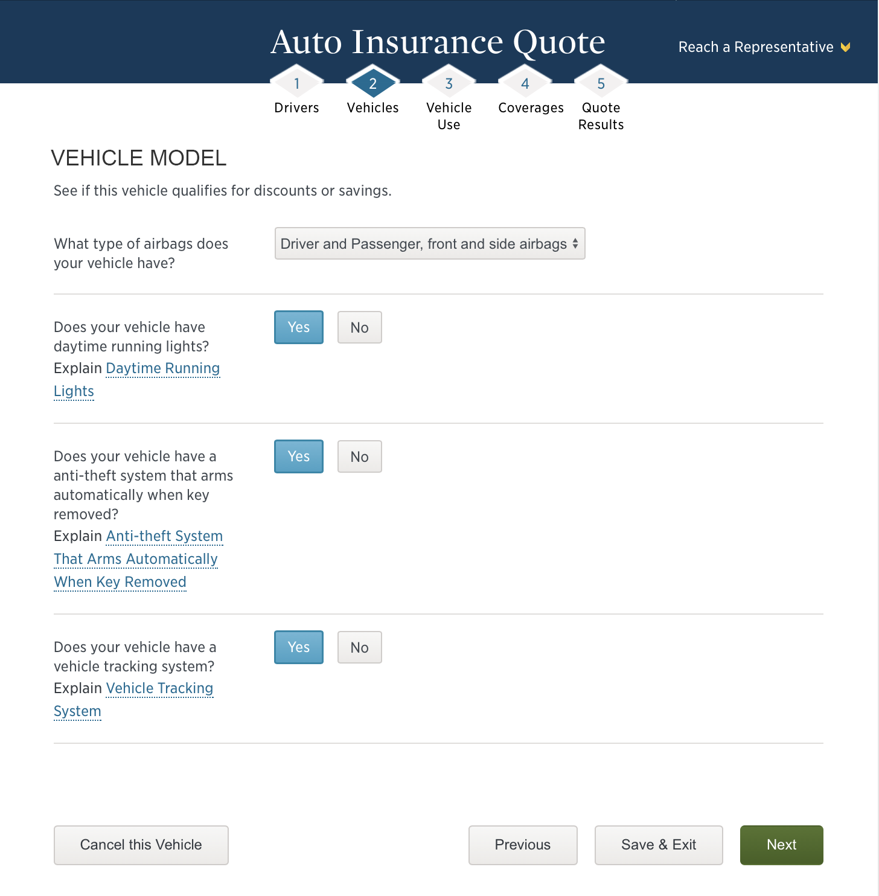Click the Vehicles step diamond icon
Viewport: 879px width, 896px height.
(372, 83)
